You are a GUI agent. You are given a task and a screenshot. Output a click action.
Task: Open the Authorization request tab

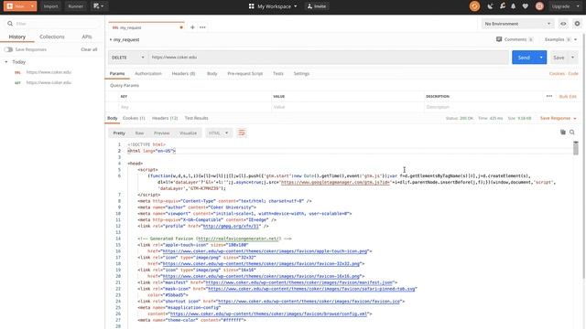click(148, 73)
